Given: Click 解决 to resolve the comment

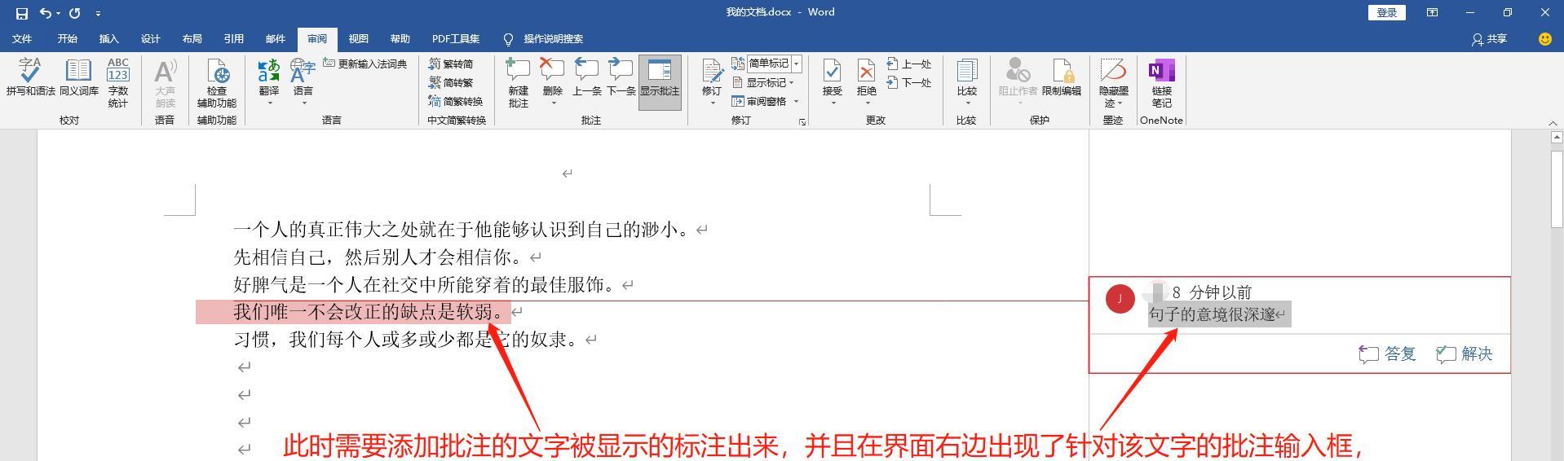Looking at the screenshot, I should (1465, 353).
